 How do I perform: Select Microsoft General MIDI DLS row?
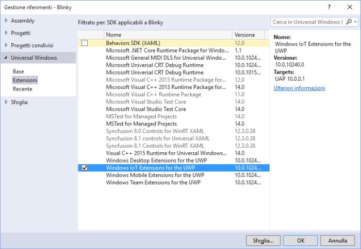174,58
